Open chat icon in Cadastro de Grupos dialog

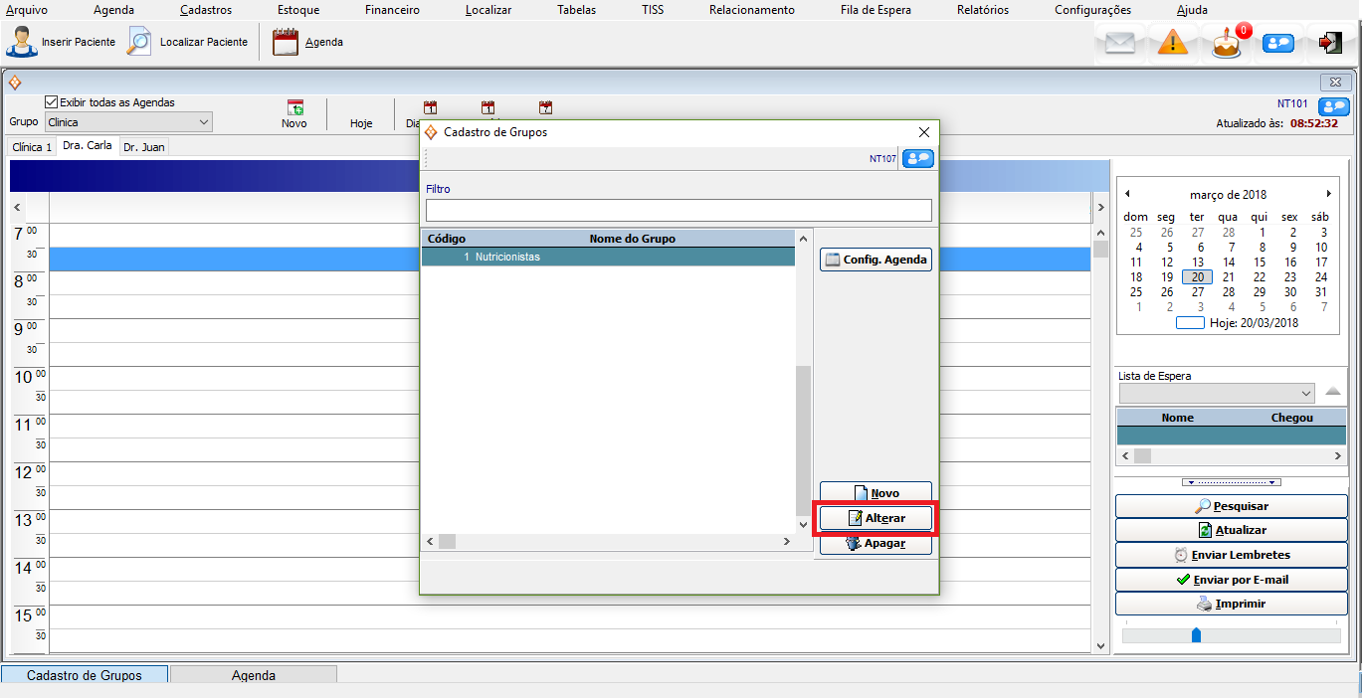point(916,159)
